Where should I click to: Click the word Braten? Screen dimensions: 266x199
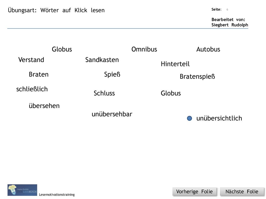click(x=39, y=74)
